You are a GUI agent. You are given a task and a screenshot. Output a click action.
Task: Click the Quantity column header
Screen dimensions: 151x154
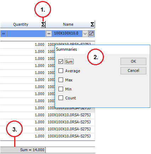point(21,24)
